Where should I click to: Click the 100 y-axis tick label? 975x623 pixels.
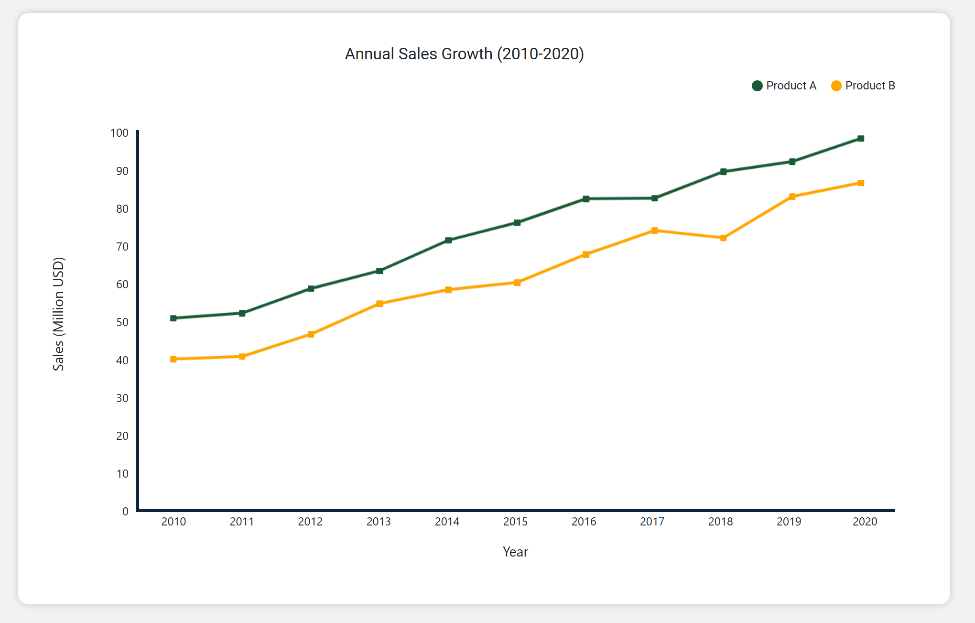pos(119,133)
